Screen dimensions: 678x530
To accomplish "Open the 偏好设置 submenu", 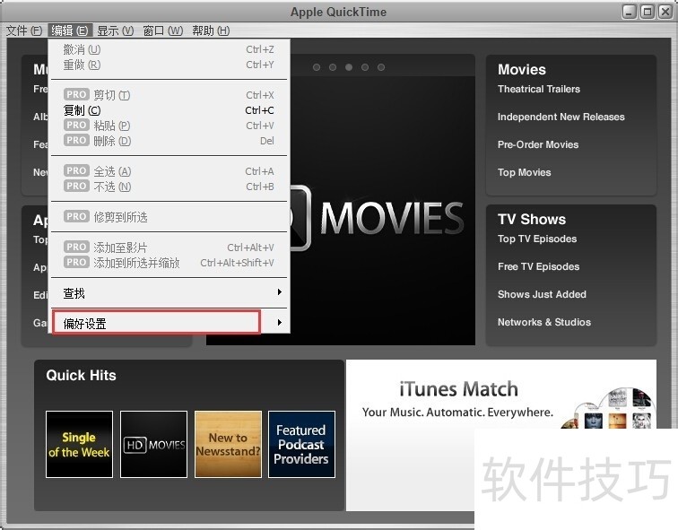I will [169, 323].
